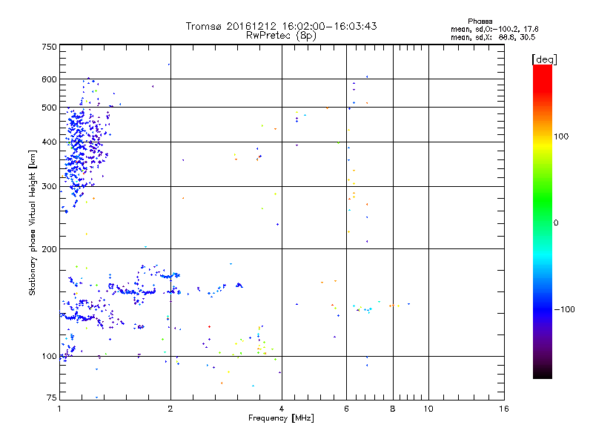The height and width of the screenshot is (445, 593).
Task: Click the '300' y-axis tick label
Action: coord(50,187)
